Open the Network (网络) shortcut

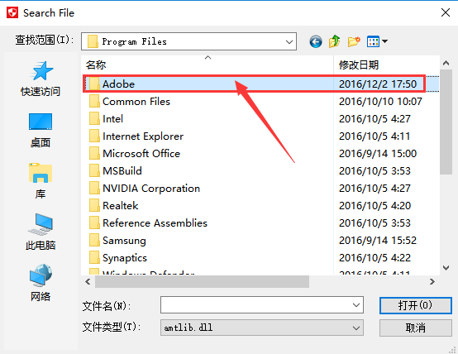(x=41, y=283)
